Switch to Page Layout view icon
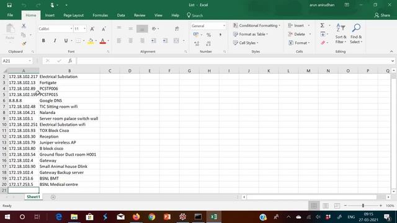 click(x=325, y=206)
